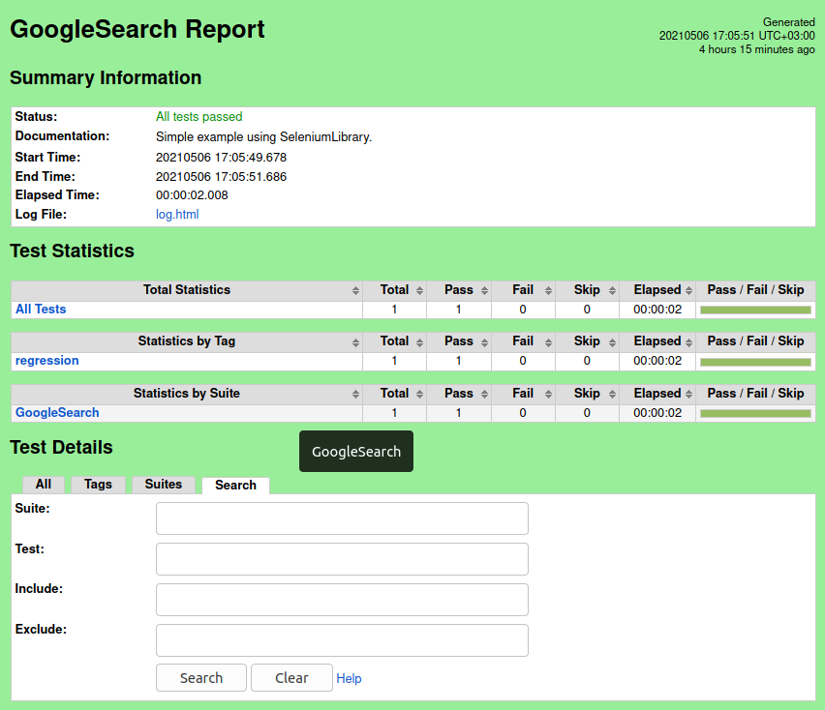825x710 pixels.
Task: Click the All Tests pass/fail bar
Action: click(755, 311)
